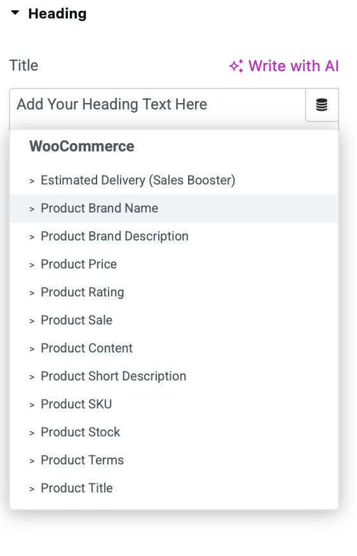Screen dimensions: 357x556
Task: Click the Write with AI sparkle icon
Action: coord(236,66)
